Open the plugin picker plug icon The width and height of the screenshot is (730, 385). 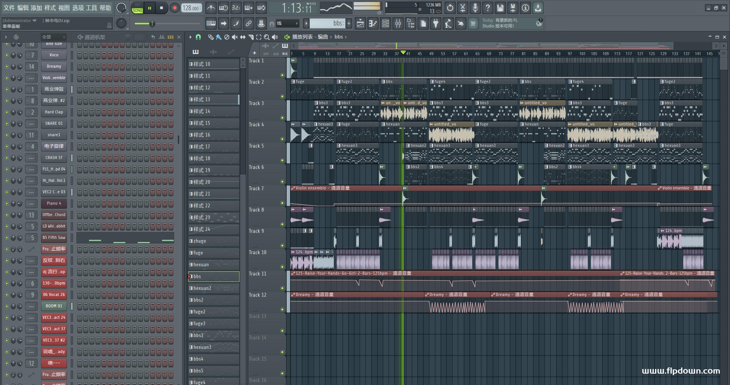pos(436,24)
